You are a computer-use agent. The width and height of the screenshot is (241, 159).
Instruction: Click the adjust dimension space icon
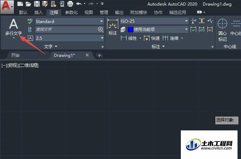[x=202, y=21]
